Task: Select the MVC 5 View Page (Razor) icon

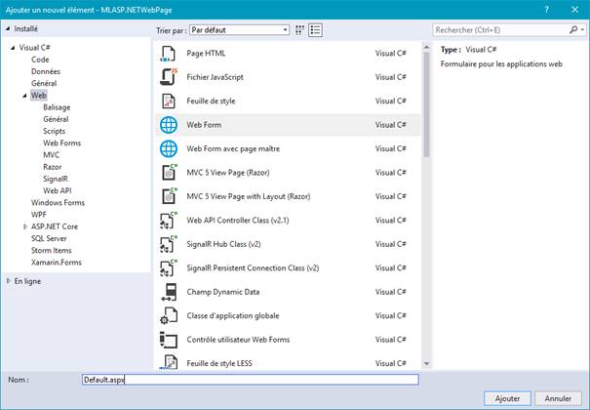Action: pyautogui.click(x=169, y=173)
